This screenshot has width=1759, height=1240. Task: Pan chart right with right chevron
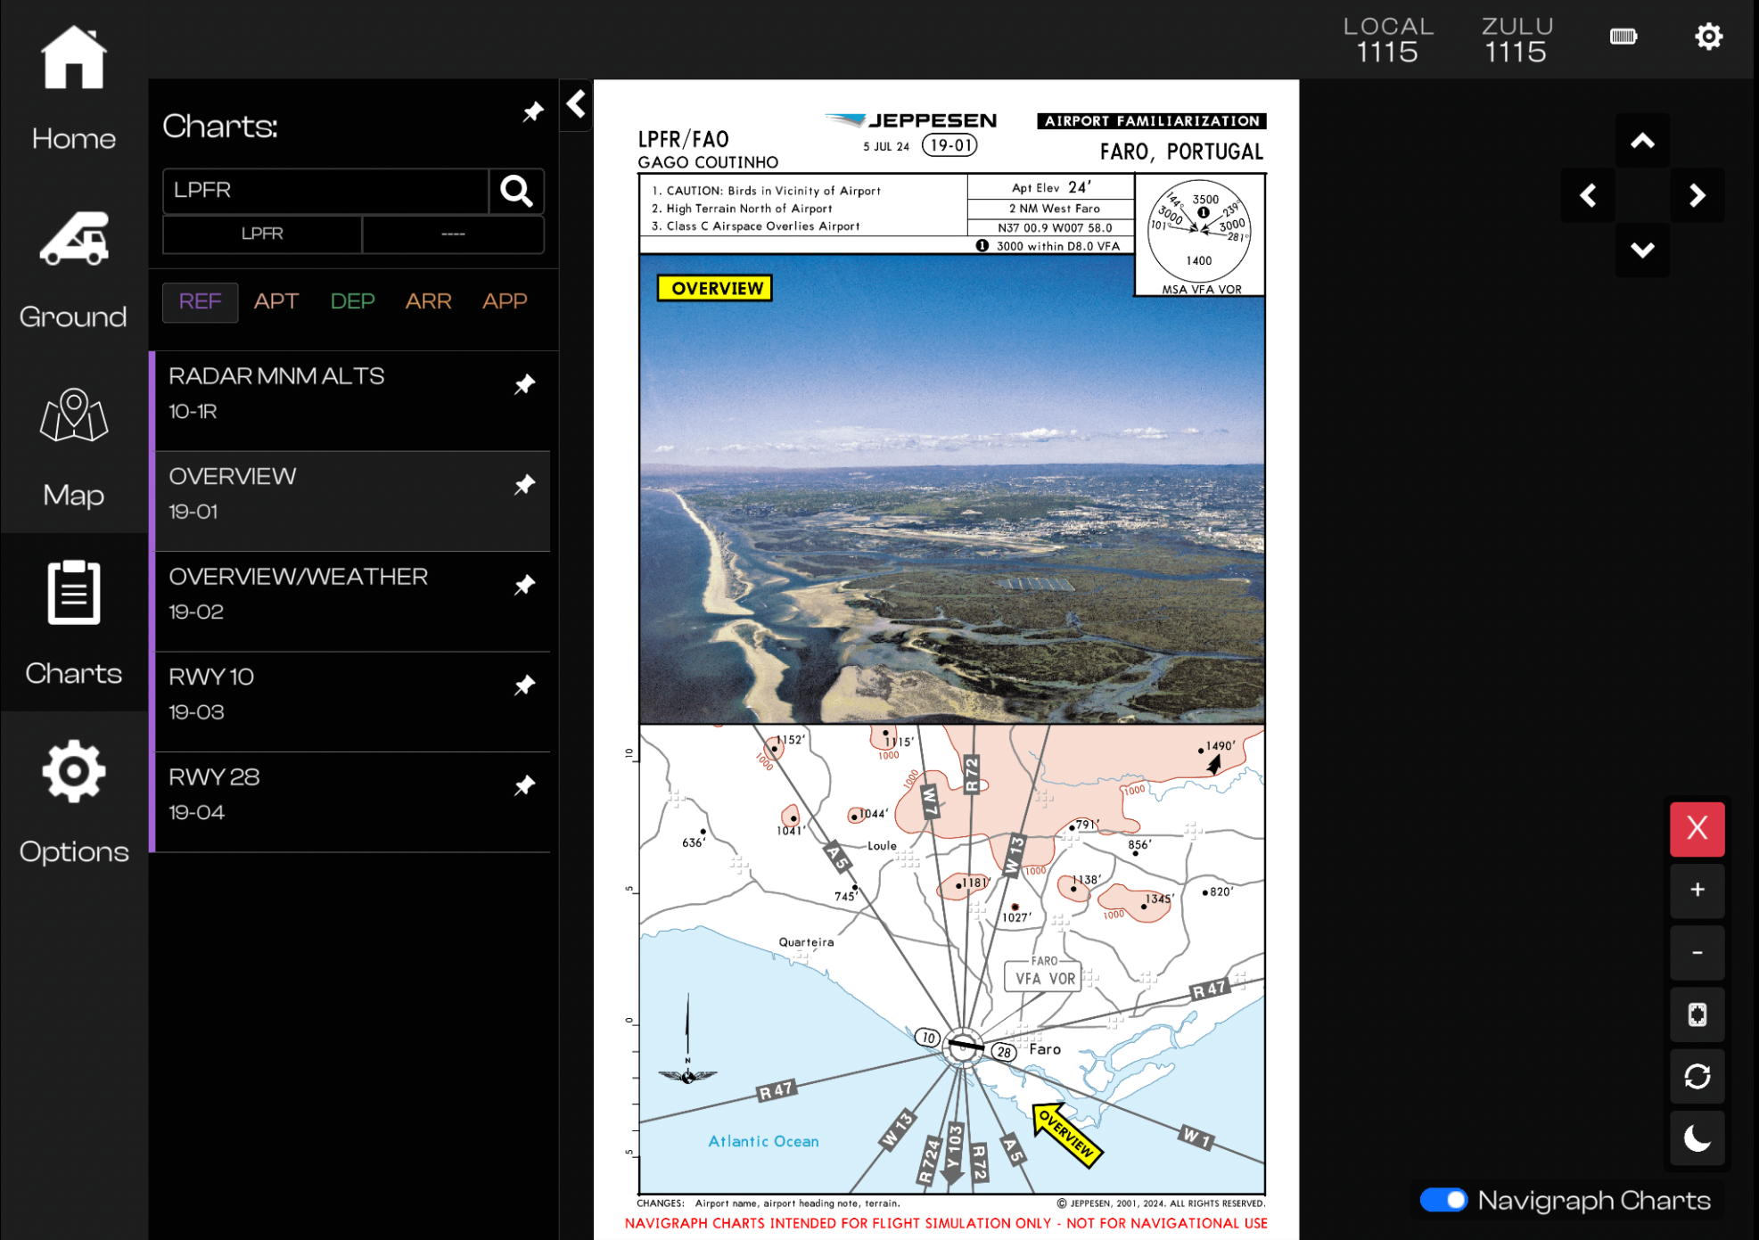click(1697, 195)
